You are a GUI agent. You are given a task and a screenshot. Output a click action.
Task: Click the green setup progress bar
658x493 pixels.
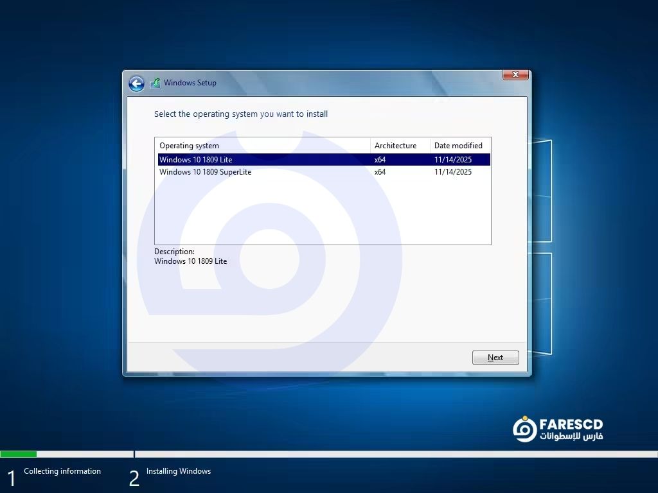(x=19, y=454)
